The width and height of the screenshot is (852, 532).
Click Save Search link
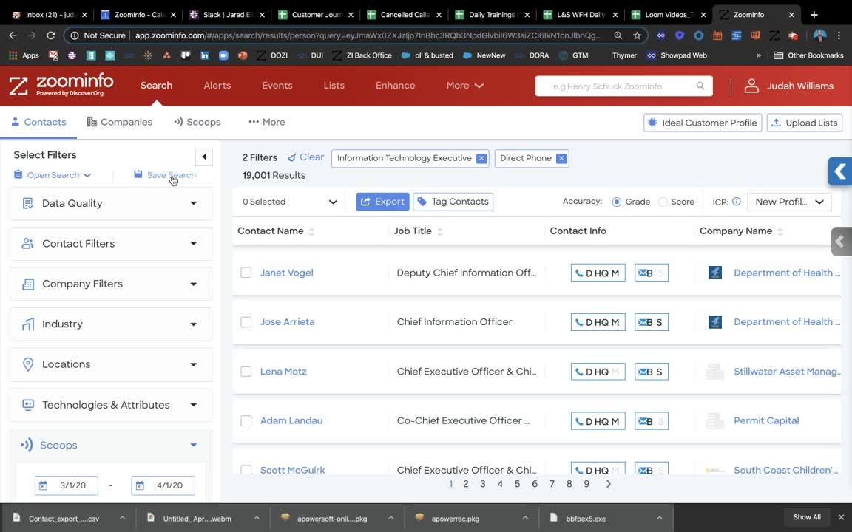(x=165, y=175)
